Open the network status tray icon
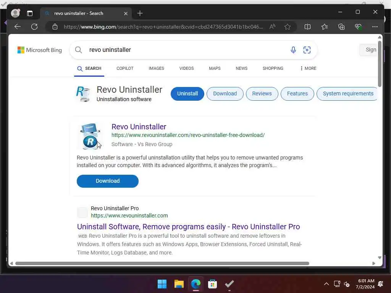The image size is (391, 293). [x=337, y=284]
